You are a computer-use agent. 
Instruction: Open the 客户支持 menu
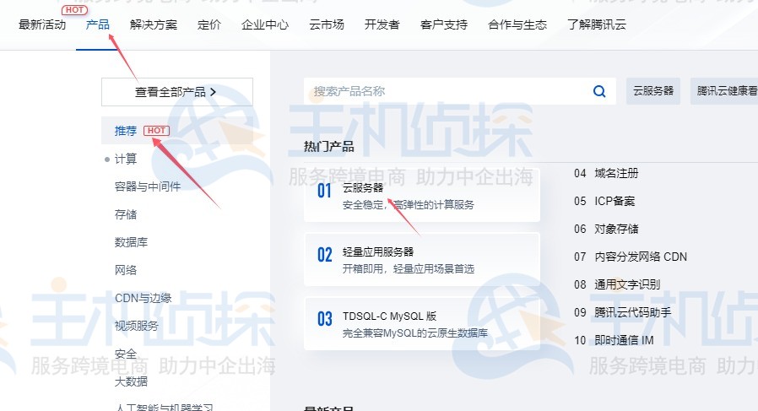(444, 24)
